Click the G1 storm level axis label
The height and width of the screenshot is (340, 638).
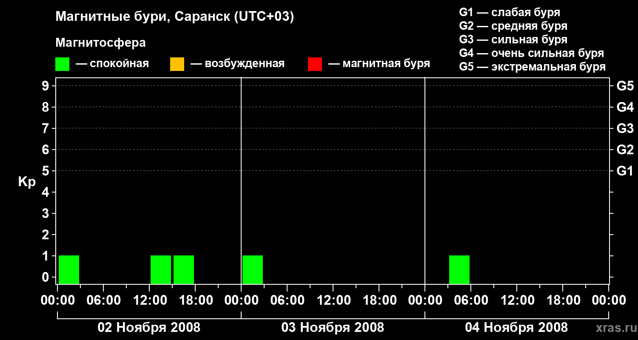coord(625,171)
